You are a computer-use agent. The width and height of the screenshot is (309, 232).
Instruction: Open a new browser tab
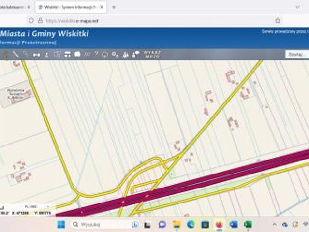click(114, 7)
